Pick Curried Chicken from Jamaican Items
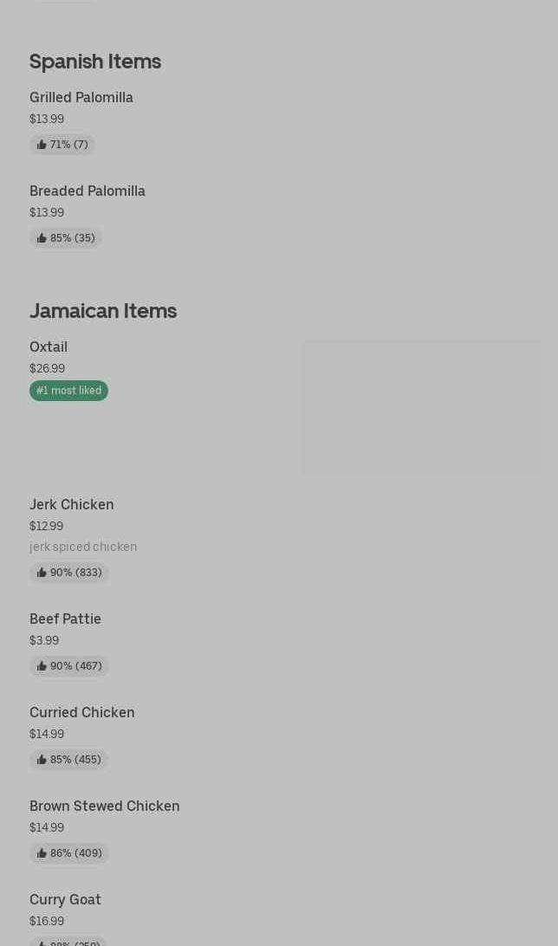This screenshot has width=558, height=946. pyautogui.click(x=82, y=712)
